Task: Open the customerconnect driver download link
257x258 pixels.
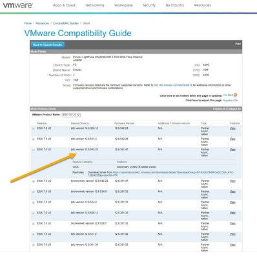Action: (161, 174)
